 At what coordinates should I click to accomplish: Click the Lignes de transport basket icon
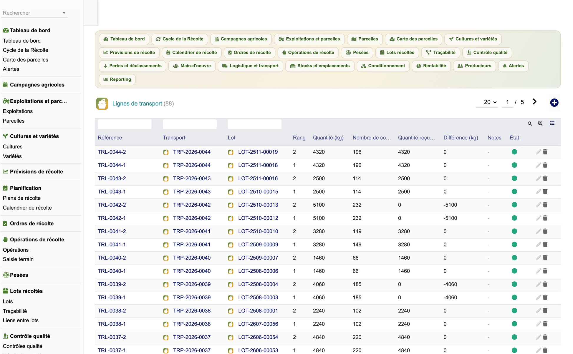click(102, 103)
